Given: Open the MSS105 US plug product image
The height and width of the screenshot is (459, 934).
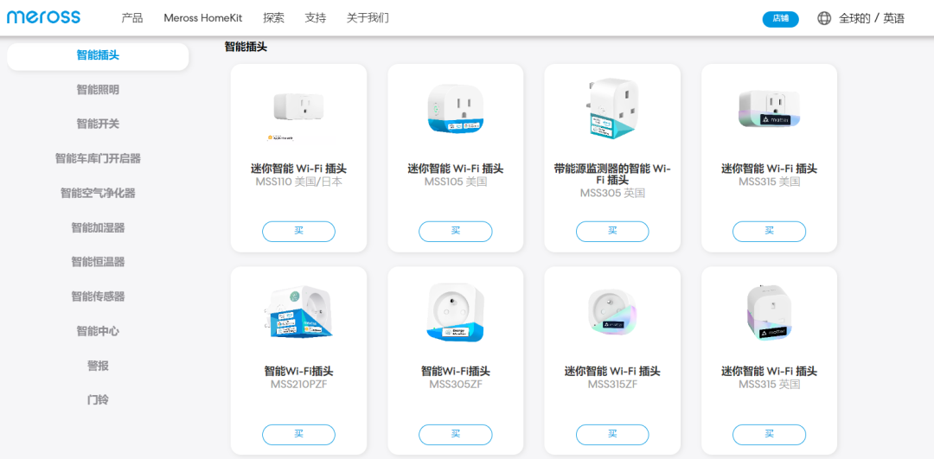Looking at the screenshot, I should click(x=455, y=109).
